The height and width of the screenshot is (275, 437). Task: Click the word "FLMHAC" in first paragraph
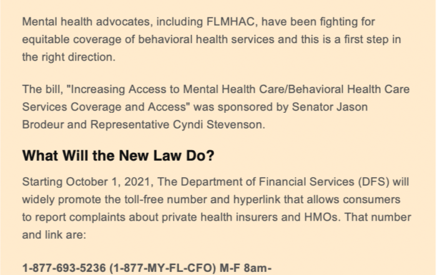pos(232,22)
